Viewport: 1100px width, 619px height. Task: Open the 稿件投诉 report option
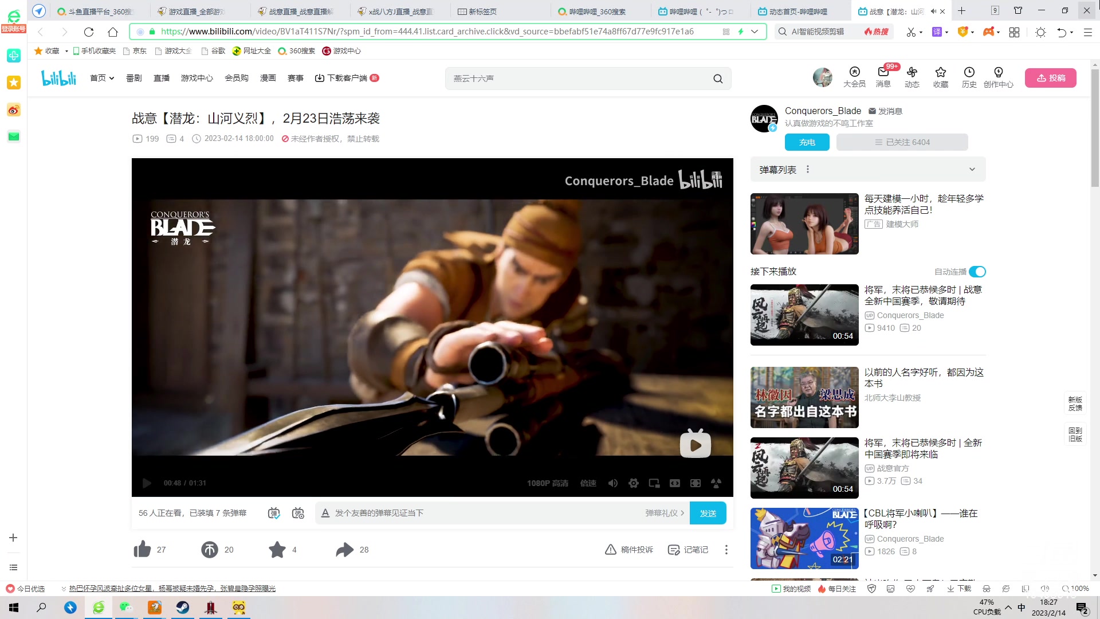click(x=629, y=550)
